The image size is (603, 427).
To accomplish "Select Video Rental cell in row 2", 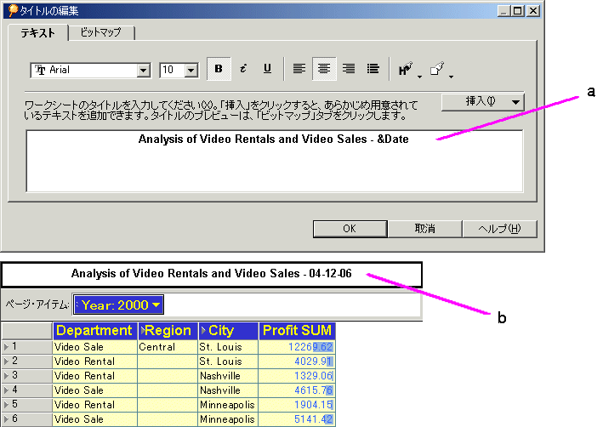I will click(x=94, y=362).
